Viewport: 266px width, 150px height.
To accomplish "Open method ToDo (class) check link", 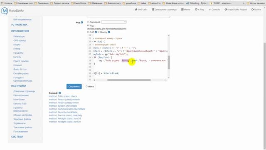I will pyautogui.click(x=63, y=96).
